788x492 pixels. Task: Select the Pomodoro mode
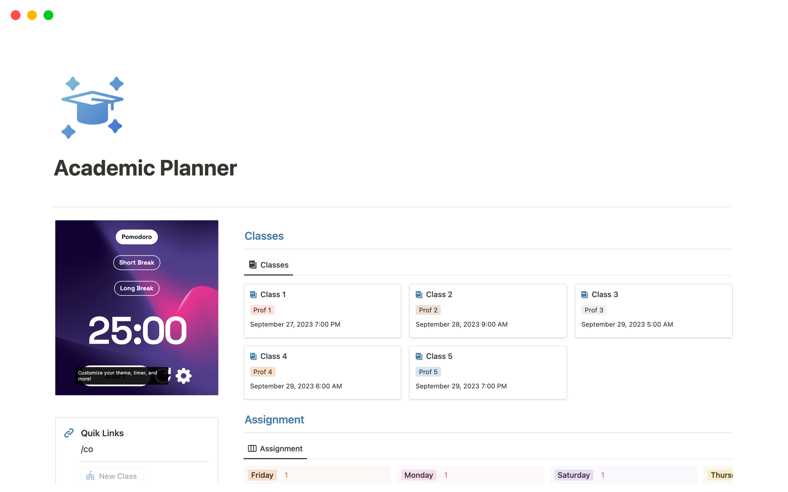coord(136,237)
